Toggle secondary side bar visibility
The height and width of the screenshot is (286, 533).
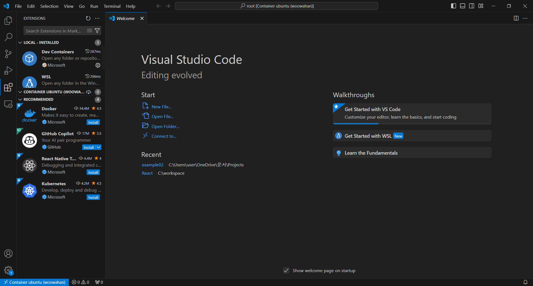[472, 6]
